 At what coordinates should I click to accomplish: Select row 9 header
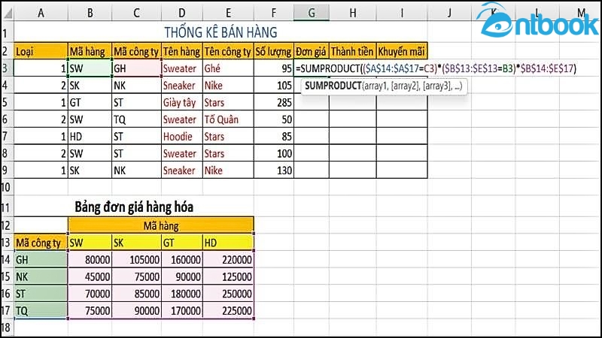7,171
